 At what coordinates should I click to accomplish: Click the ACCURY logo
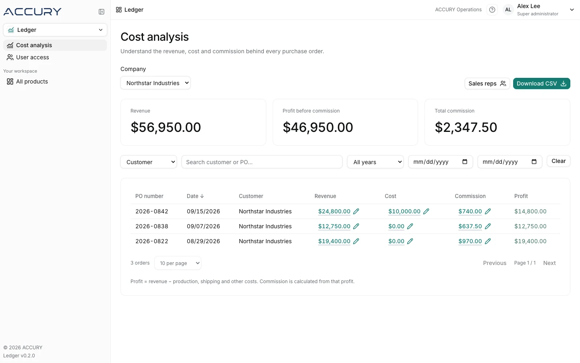tap(33, 12)
